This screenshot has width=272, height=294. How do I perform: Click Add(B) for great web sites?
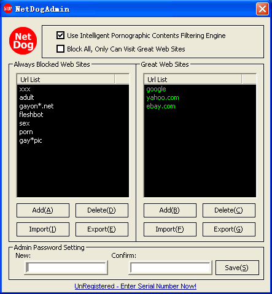[x=170, y=210]
